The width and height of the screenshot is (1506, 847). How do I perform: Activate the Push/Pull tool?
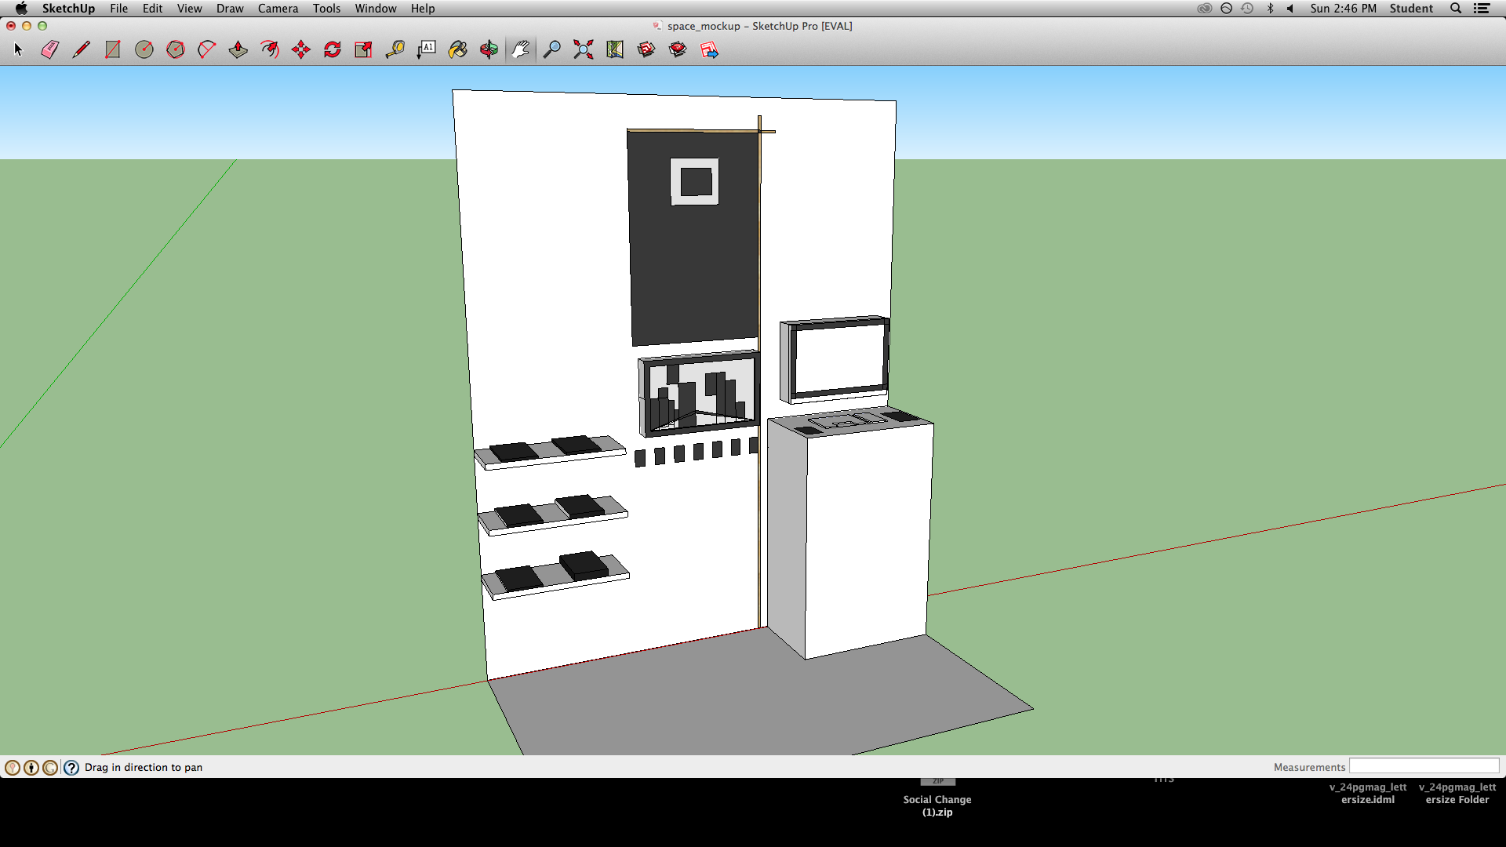click(238, 49)
